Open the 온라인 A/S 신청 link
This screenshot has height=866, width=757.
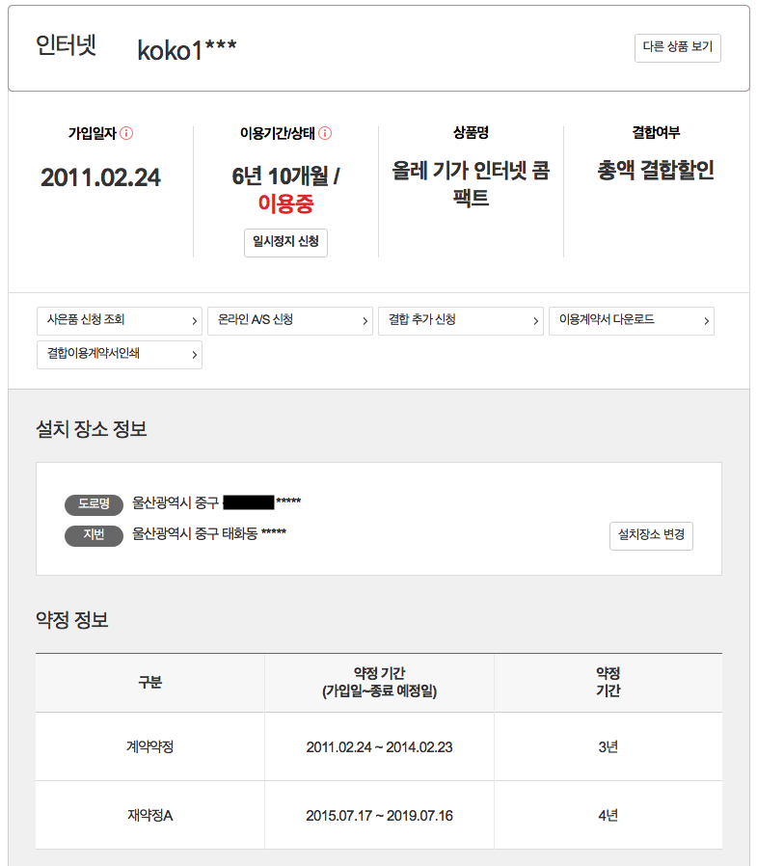click(256, 320)
